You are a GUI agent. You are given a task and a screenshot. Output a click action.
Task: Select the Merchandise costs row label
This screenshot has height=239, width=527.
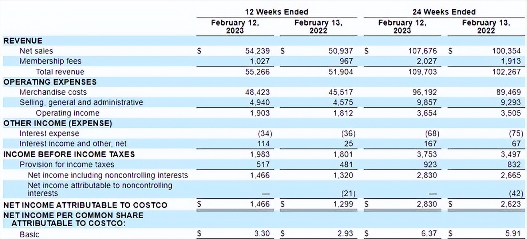[x=53, y=92]
